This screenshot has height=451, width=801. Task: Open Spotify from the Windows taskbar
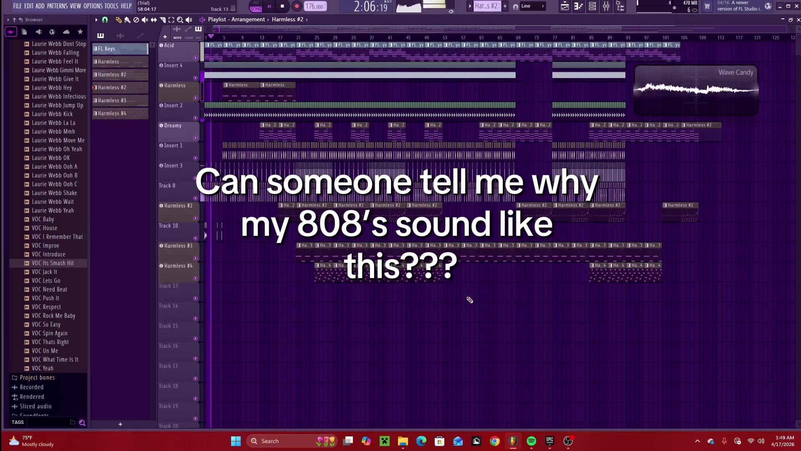pyautogui.click(x=531, y=441)
